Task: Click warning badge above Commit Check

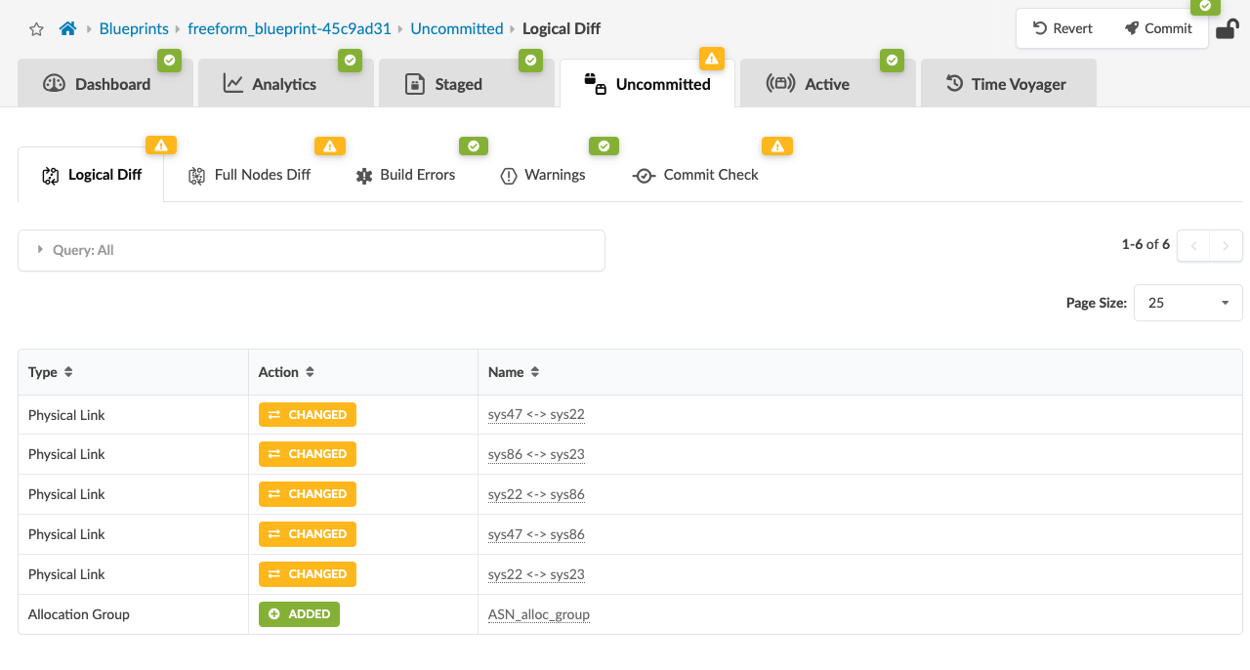Action: (776, 146)
